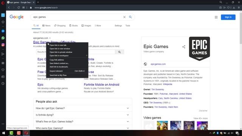Open WhatsApp in sidebar
The image size is (242, 136).
coord(3,38)
